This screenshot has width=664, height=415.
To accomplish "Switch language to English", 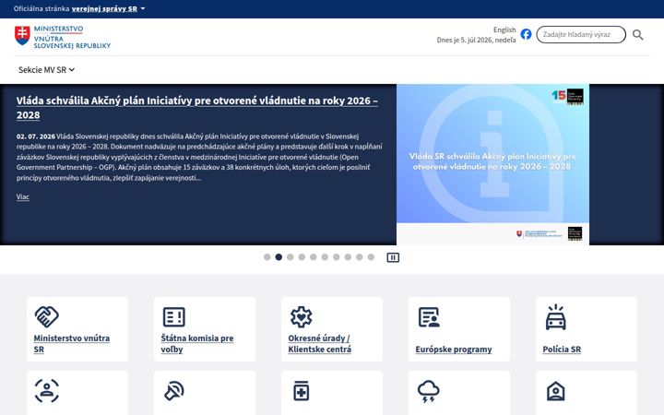I will [x=504, y=30].
